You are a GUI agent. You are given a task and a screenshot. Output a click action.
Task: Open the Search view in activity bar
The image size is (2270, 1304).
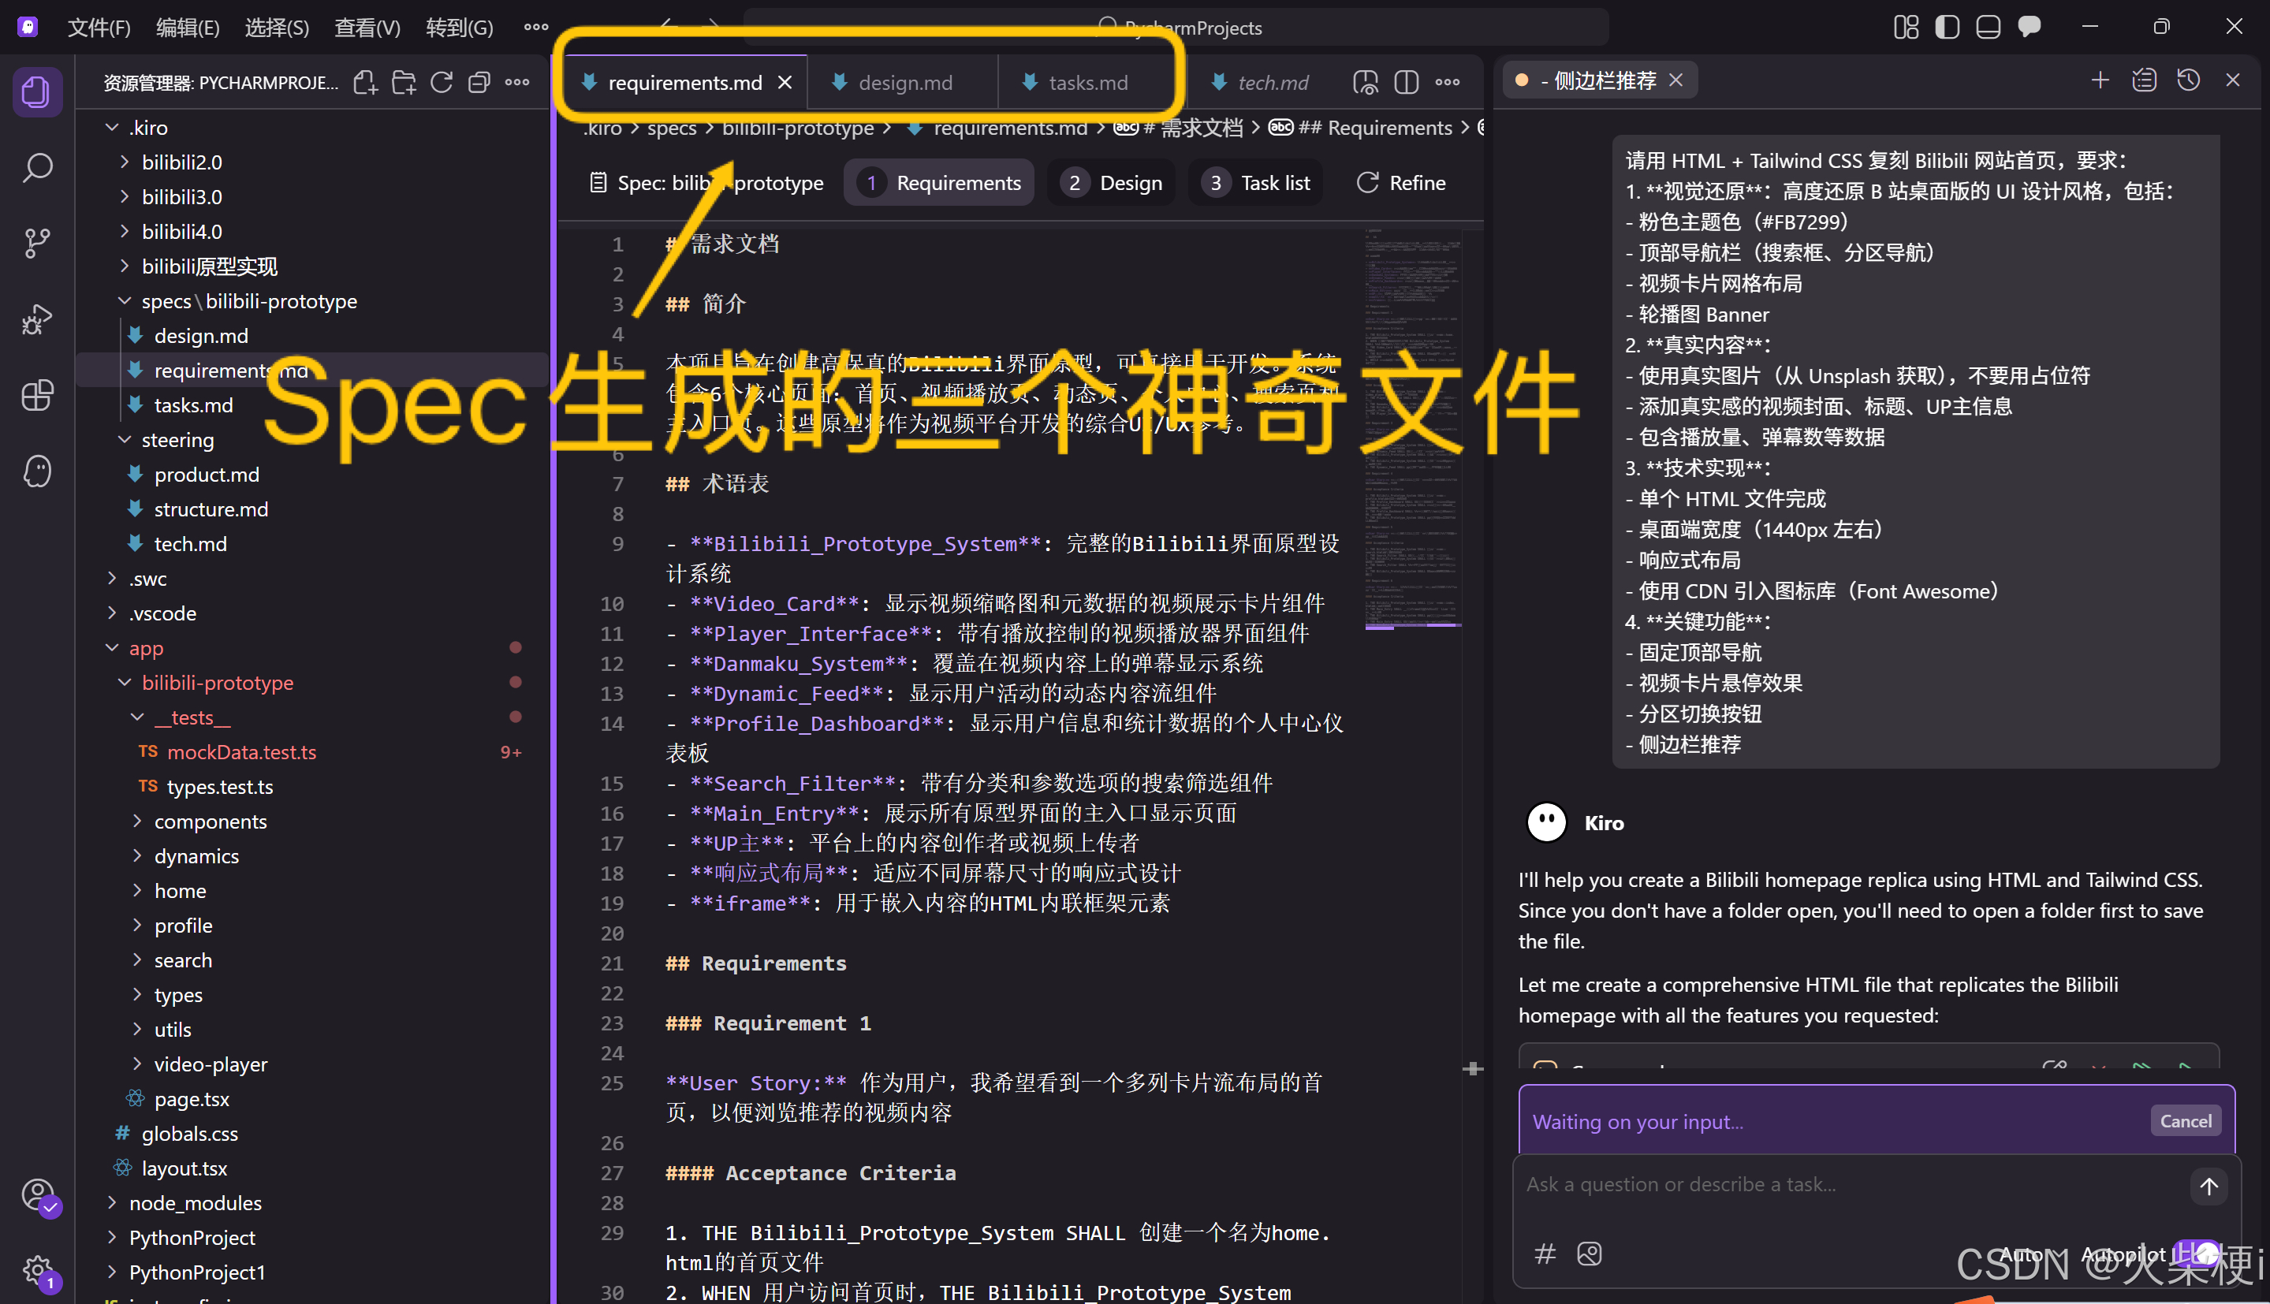(x=37, y=167)
